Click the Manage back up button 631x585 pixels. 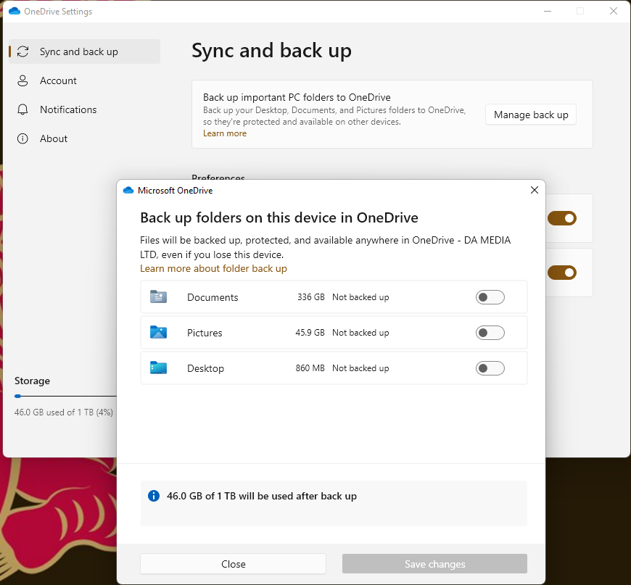[531, 115]
